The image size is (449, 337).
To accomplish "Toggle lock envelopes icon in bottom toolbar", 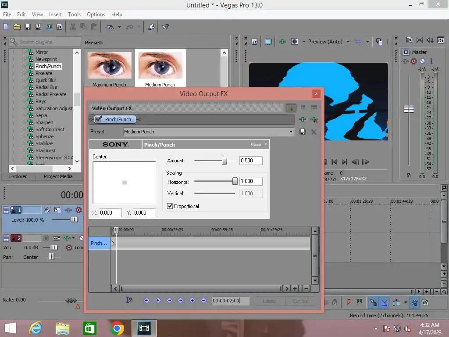I will 415,302.
